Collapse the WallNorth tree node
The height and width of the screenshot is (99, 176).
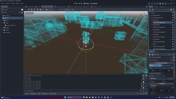151,25
